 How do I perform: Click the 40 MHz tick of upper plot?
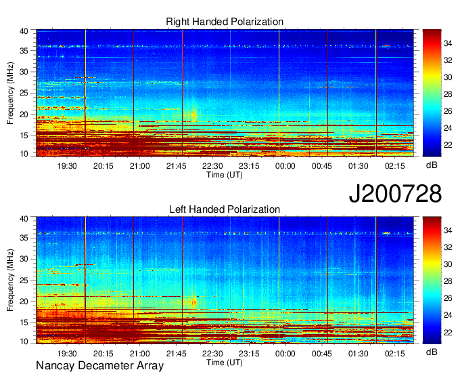(x=24, y=31)
